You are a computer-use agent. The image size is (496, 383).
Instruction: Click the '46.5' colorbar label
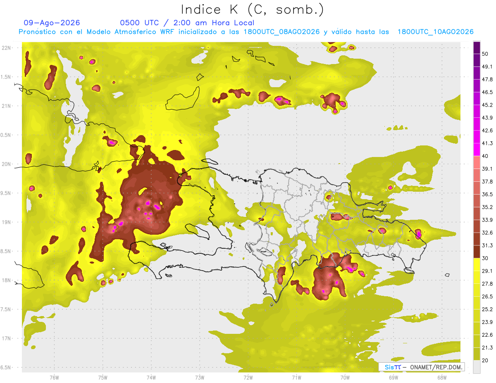(487, 92)
